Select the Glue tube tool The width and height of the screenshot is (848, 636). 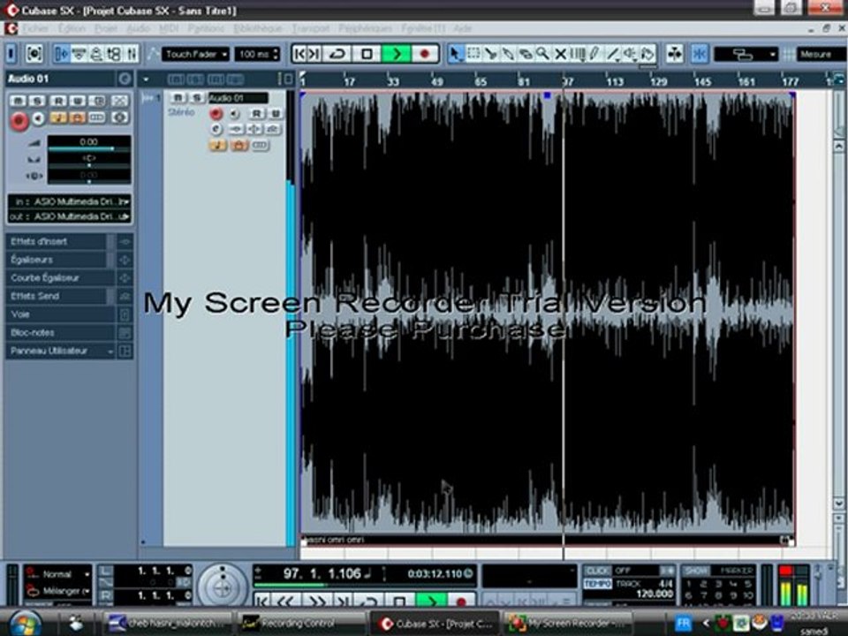point(508,54)
